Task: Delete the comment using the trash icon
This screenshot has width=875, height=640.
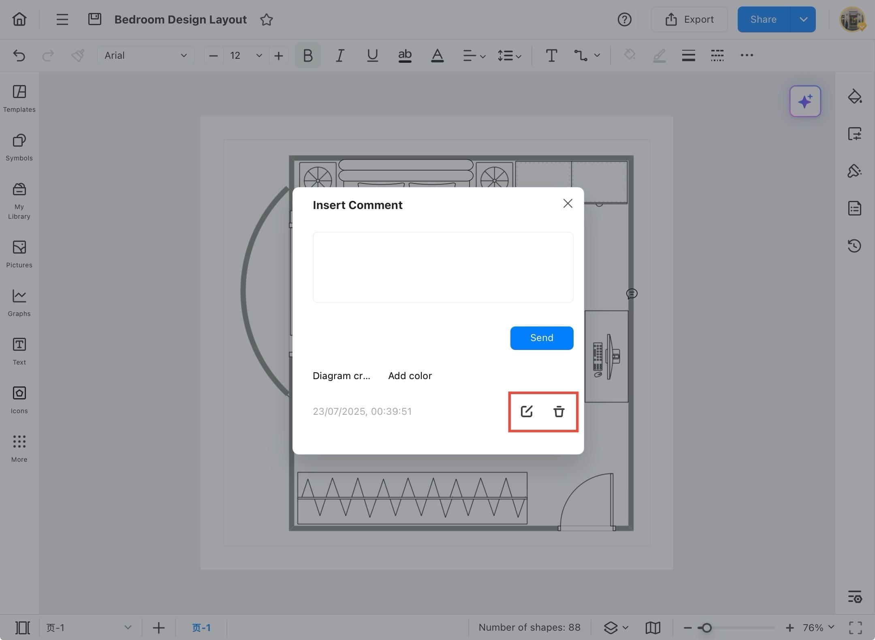Action: pos(559,411)
